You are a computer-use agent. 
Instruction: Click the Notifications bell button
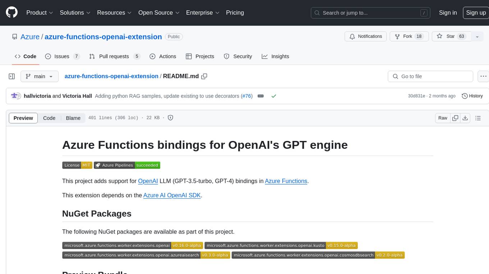[366, 37]
